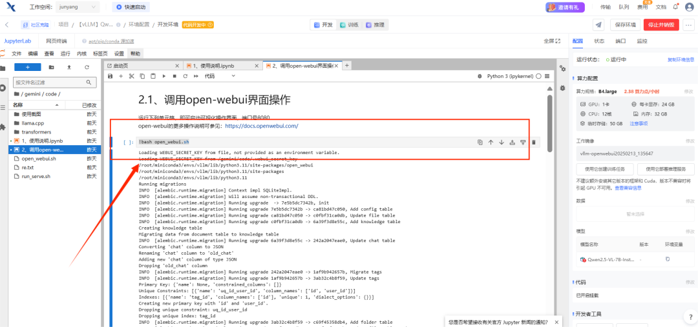Switch to the 监控 tab

click(642, 41)
